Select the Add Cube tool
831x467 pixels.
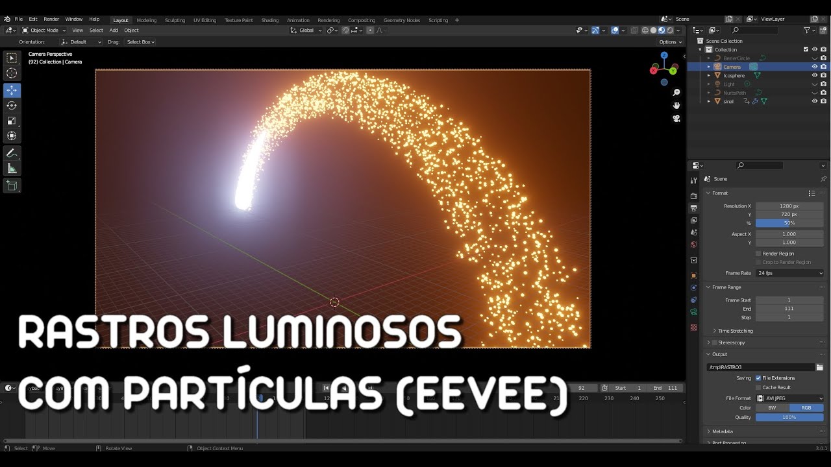12,186
